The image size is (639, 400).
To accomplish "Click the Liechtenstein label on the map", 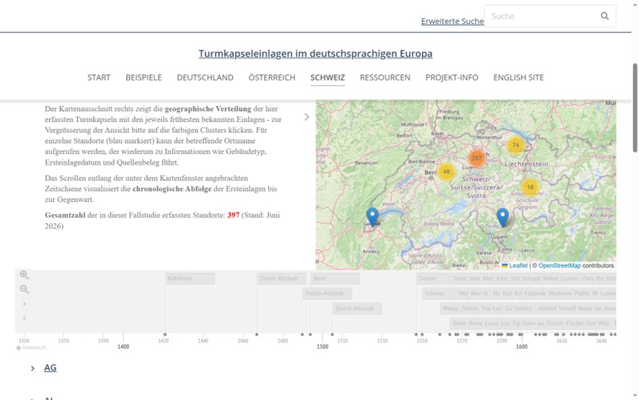I will click(x=526, y=164).
